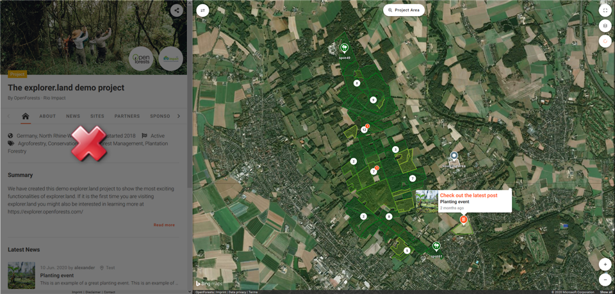Open the cluster marker labeled 3
The height and width of the screenshot is (294, 615).
(x=395, y=149)
